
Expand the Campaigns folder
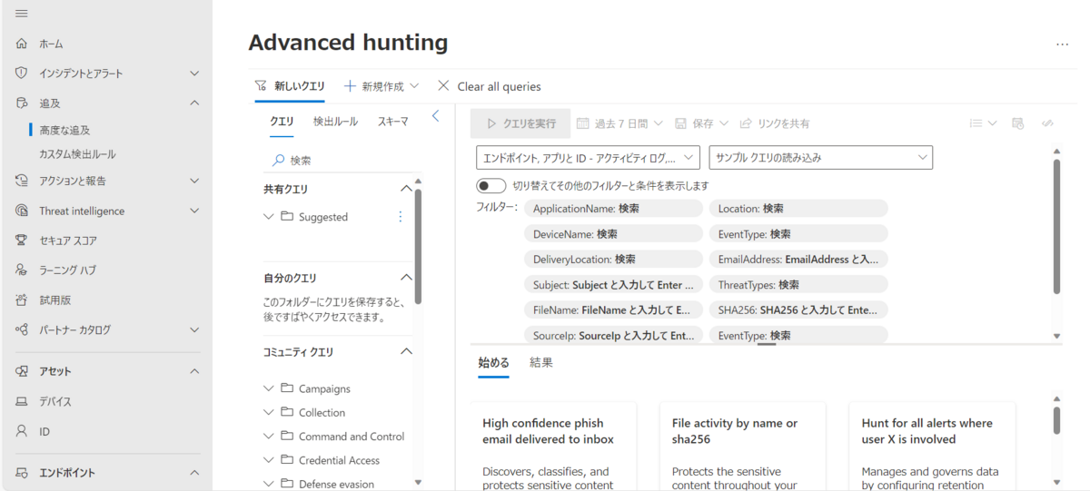pos(268,388)
